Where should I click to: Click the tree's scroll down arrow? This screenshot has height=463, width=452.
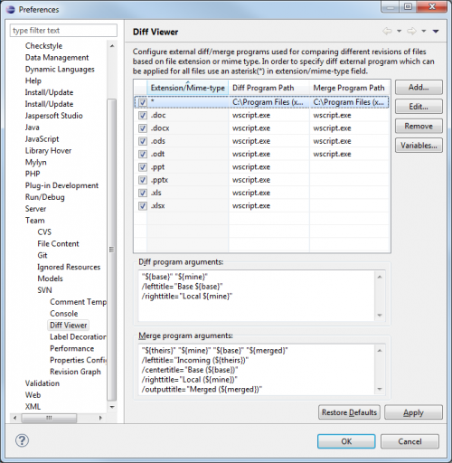tap(112, 407)
